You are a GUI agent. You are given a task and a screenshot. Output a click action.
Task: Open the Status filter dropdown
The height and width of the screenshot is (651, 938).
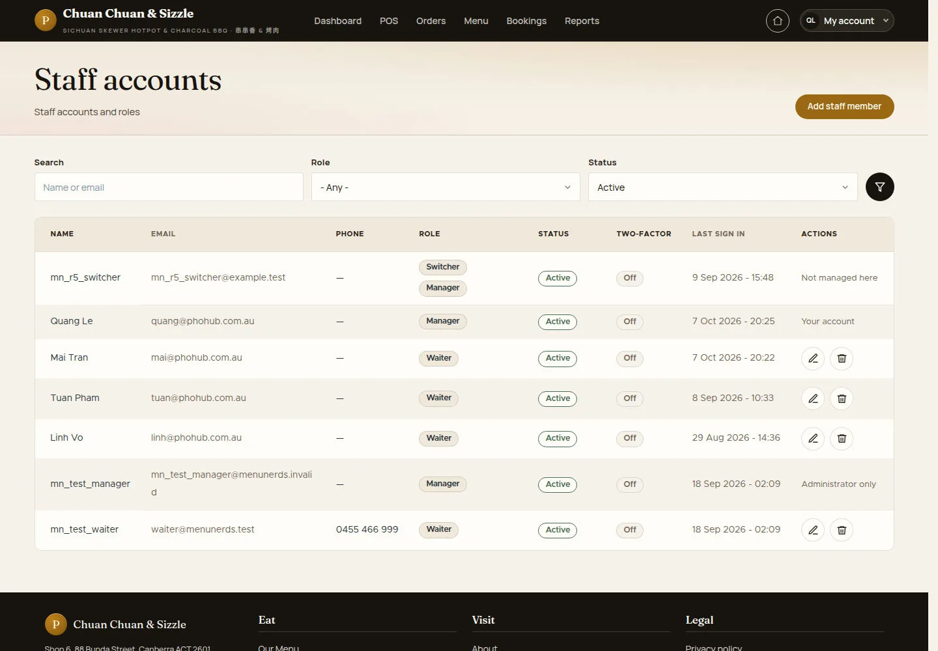tap(722, 187)
